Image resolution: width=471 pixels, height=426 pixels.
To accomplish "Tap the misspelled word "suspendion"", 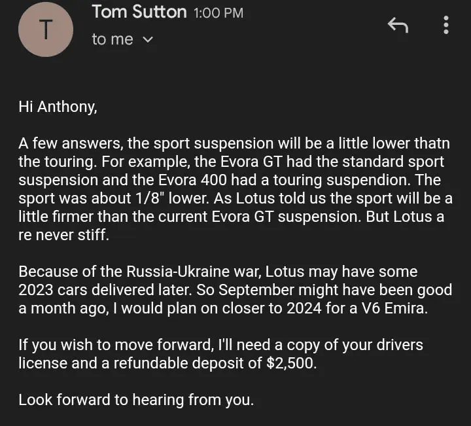I will (379, 180).
